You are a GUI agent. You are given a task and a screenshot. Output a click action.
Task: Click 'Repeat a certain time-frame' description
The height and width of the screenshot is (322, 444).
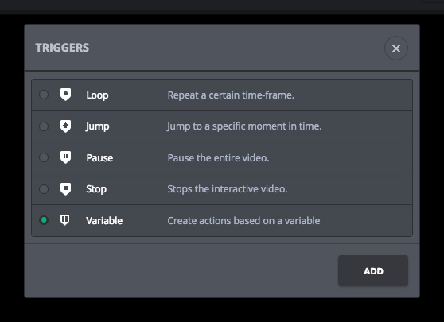[x=231, y=95]
